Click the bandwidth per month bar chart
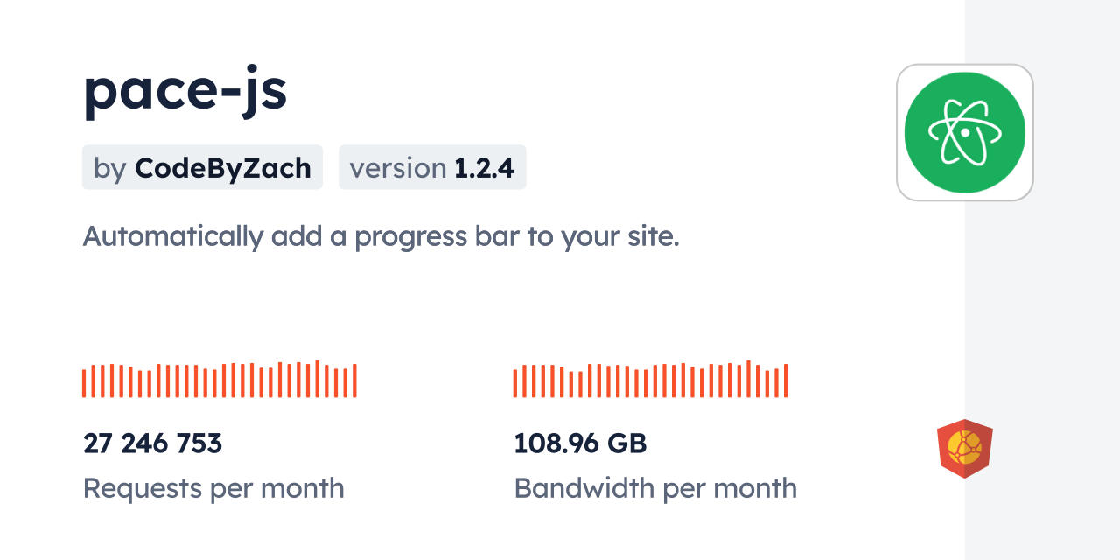Screen dimensions: 1120x560 650,380
